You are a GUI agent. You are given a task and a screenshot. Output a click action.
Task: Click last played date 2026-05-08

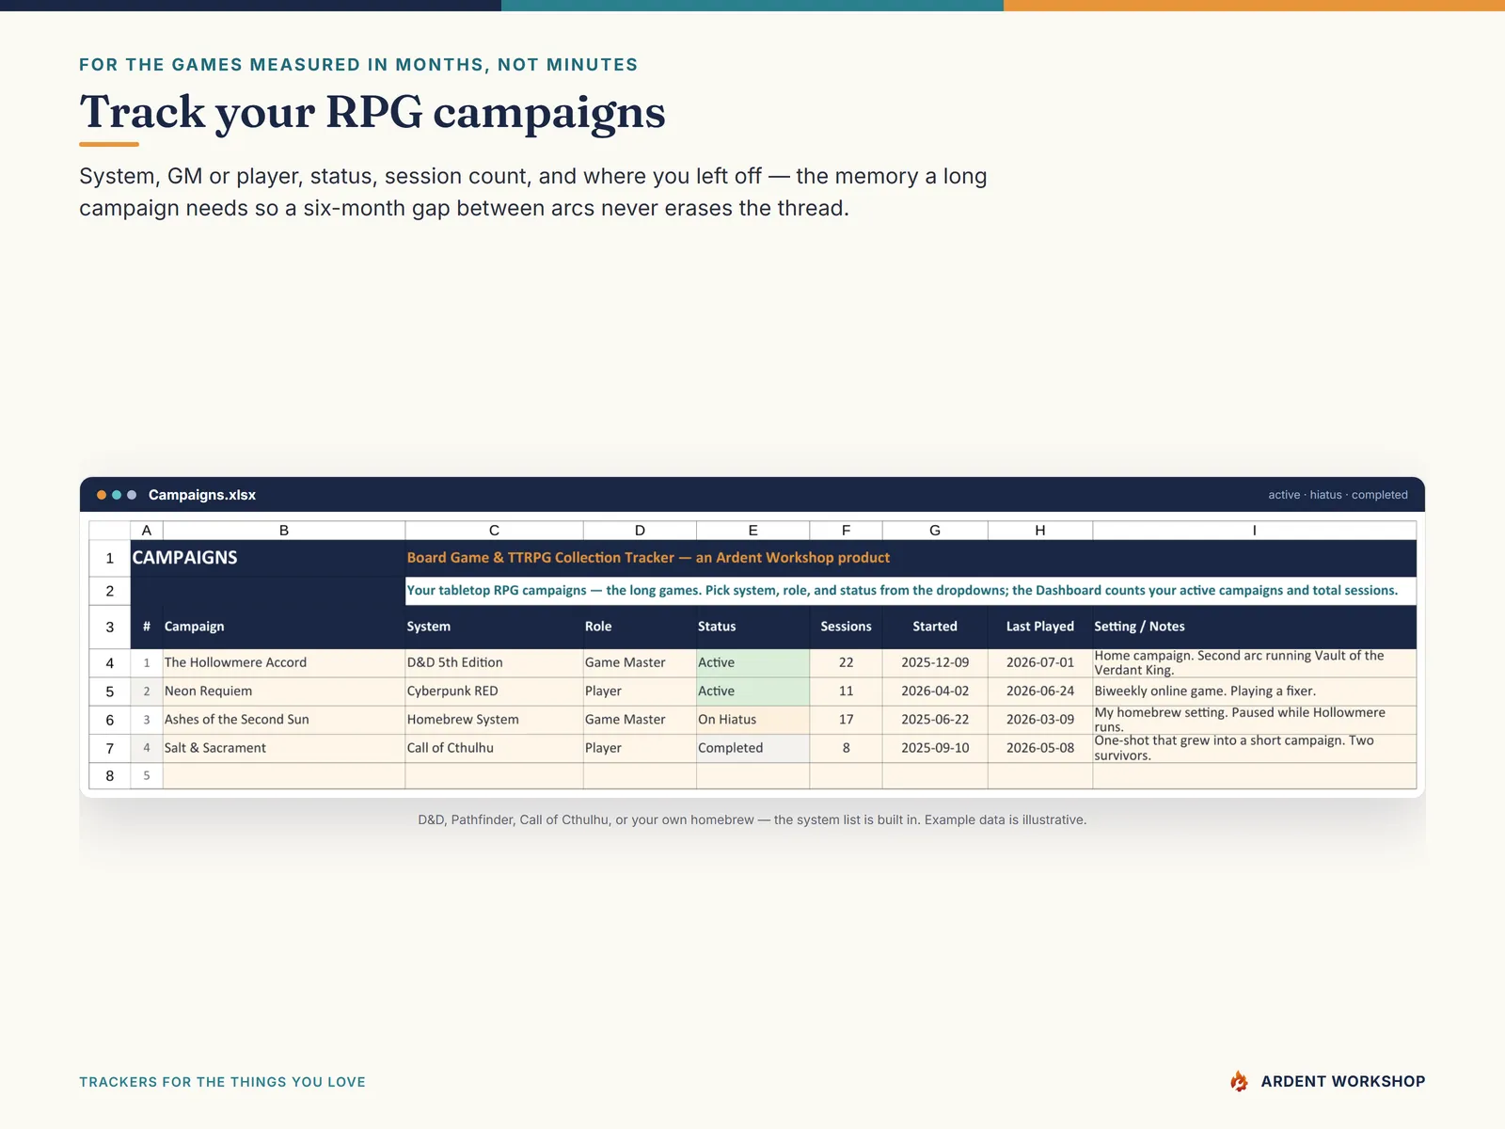pos(1040,748)
